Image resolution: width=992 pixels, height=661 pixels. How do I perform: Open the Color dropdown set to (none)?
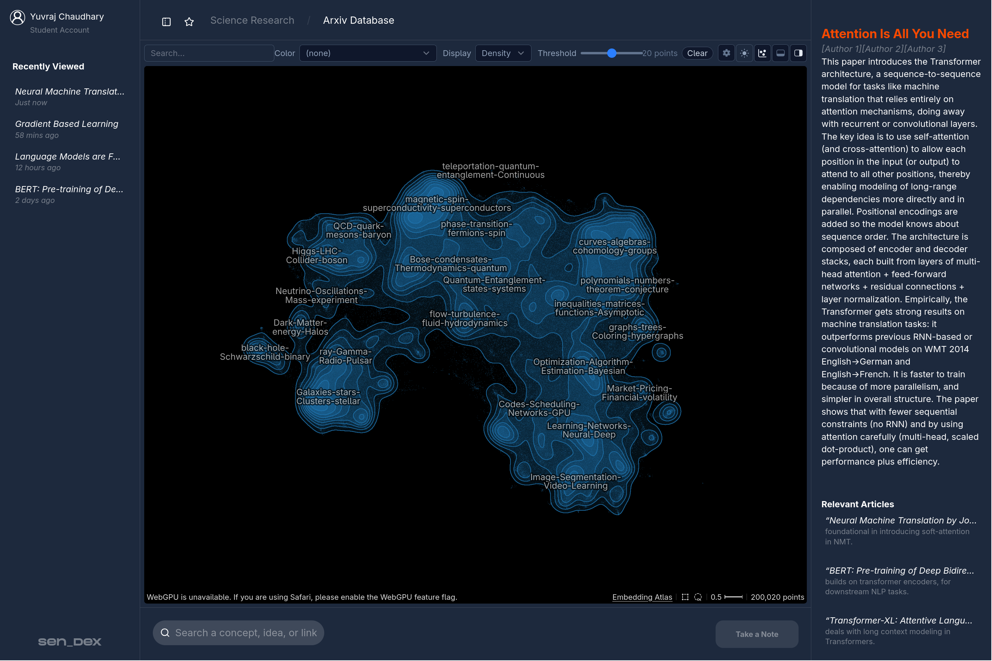tap(368, 53)
